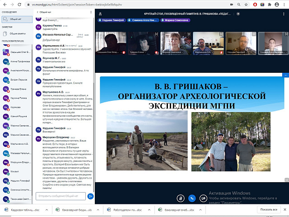The image size is (289, 217).
Task: Open the browser extensions puzzle icon
Action: [270, 5]
